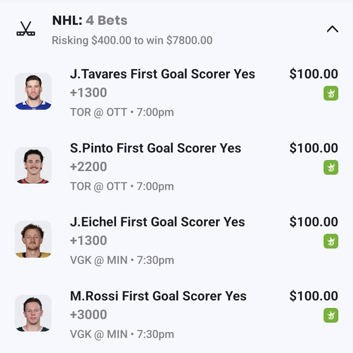The width and height of the screenshot is (353, 353).
Task: Click VGK @ MIN game info under Eichel
Action: tap(122, 260)
